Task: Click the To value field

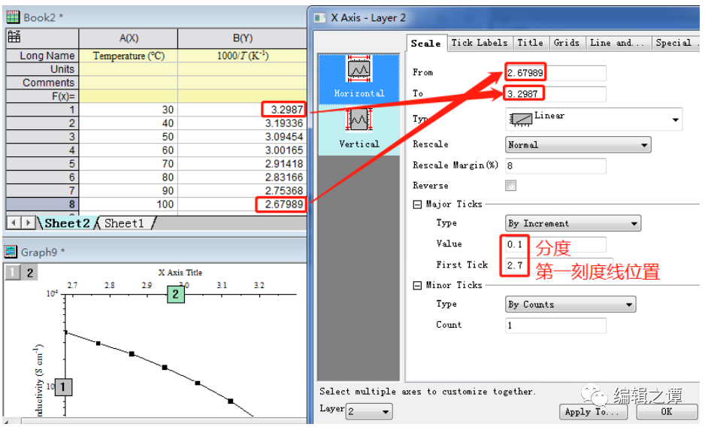Action: pyautogui.click(x=555, y=93)
